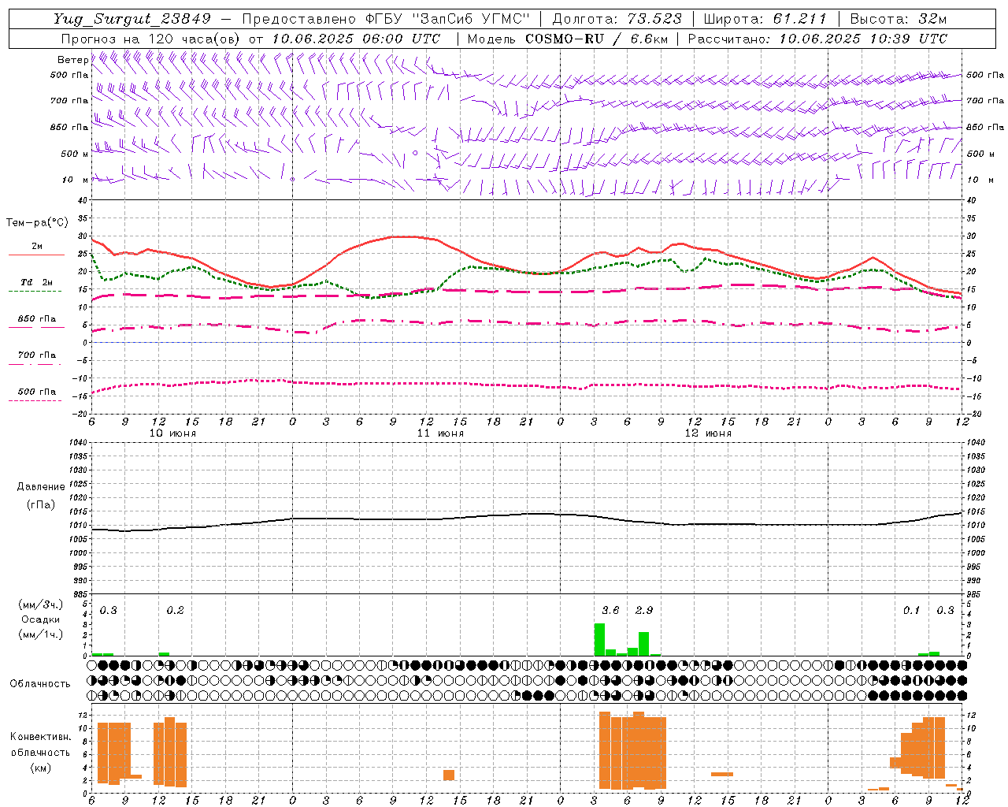Screen dimensions: 1008x807
Task: Click the 850 гПа label right of wind barbs
Action: pos(985,127)
